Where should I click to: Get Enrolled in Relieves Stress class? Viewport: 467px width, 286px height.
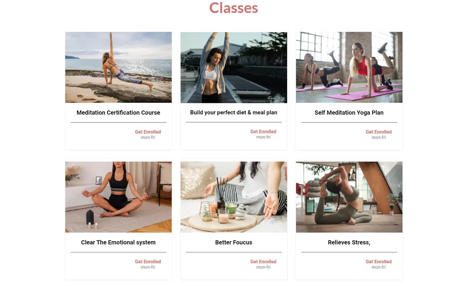(x=378, y=262)
